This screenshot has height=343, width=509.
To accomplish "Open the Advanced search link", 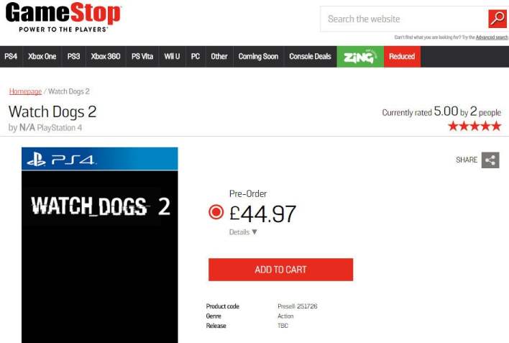I will (x=492, y=37).
